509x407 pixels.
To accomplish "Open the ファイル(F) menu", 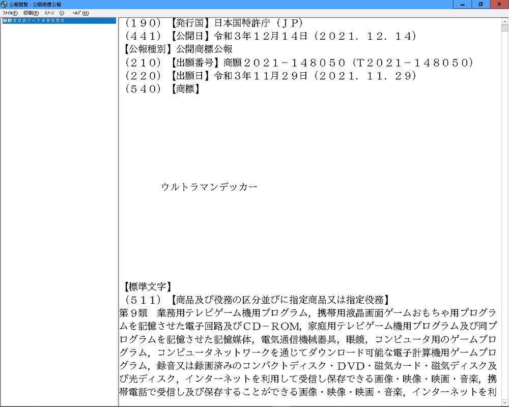I will (x=10, y=13).
